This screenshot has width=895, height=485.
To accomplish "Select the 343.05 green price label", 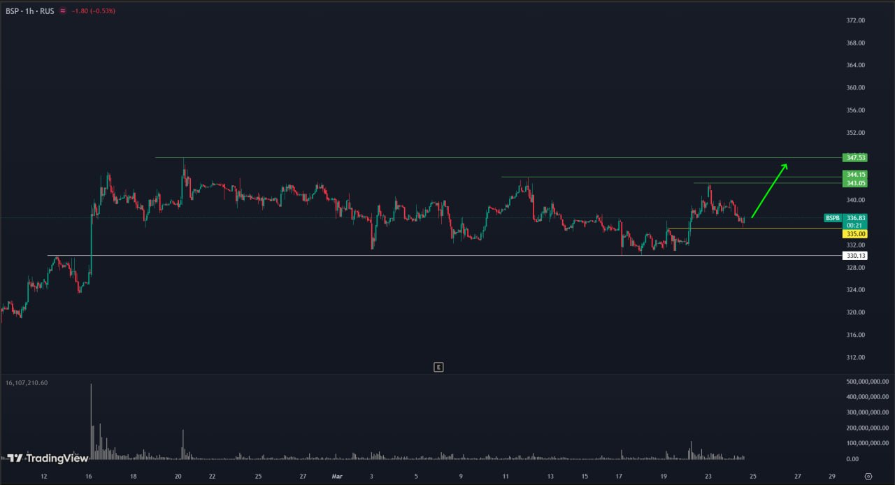I will pos(855,183).
